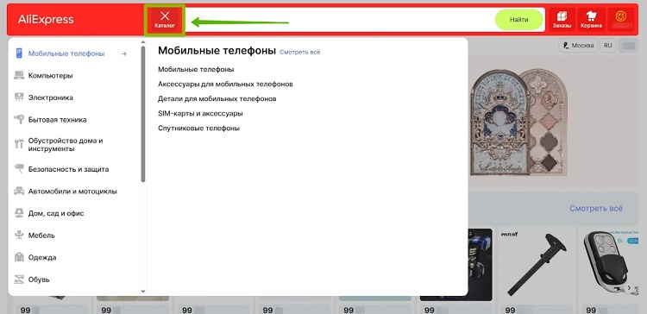Viewport: 647px width, 314px height.
Task: Open the Заказы orders icon
Action: (x=562, y=19)
